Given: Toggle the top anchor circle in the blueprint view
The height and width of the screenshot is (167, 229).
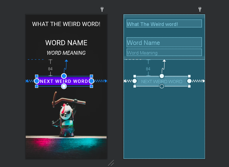Looking at the screenshot, I should [x=162, y=76].
